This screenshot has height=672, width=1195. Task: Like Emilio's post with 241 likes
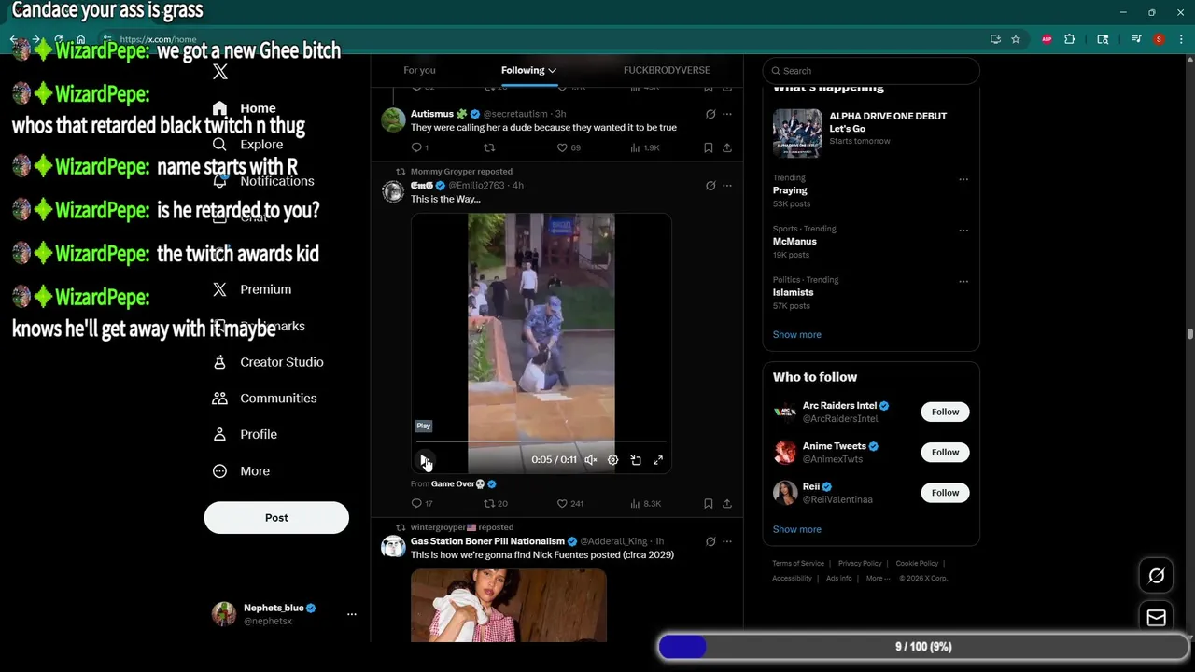click(569, 504)
